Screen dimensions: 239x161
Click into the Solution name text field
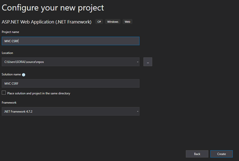click(x=71, y=83)
